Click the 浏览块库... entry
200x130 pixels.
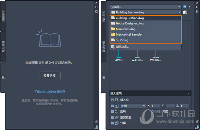tap(146, 47)
